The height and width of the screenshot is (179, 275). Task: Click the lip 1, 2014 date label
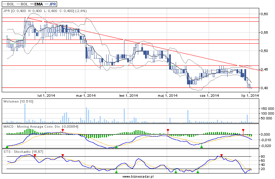click(250, 96)
